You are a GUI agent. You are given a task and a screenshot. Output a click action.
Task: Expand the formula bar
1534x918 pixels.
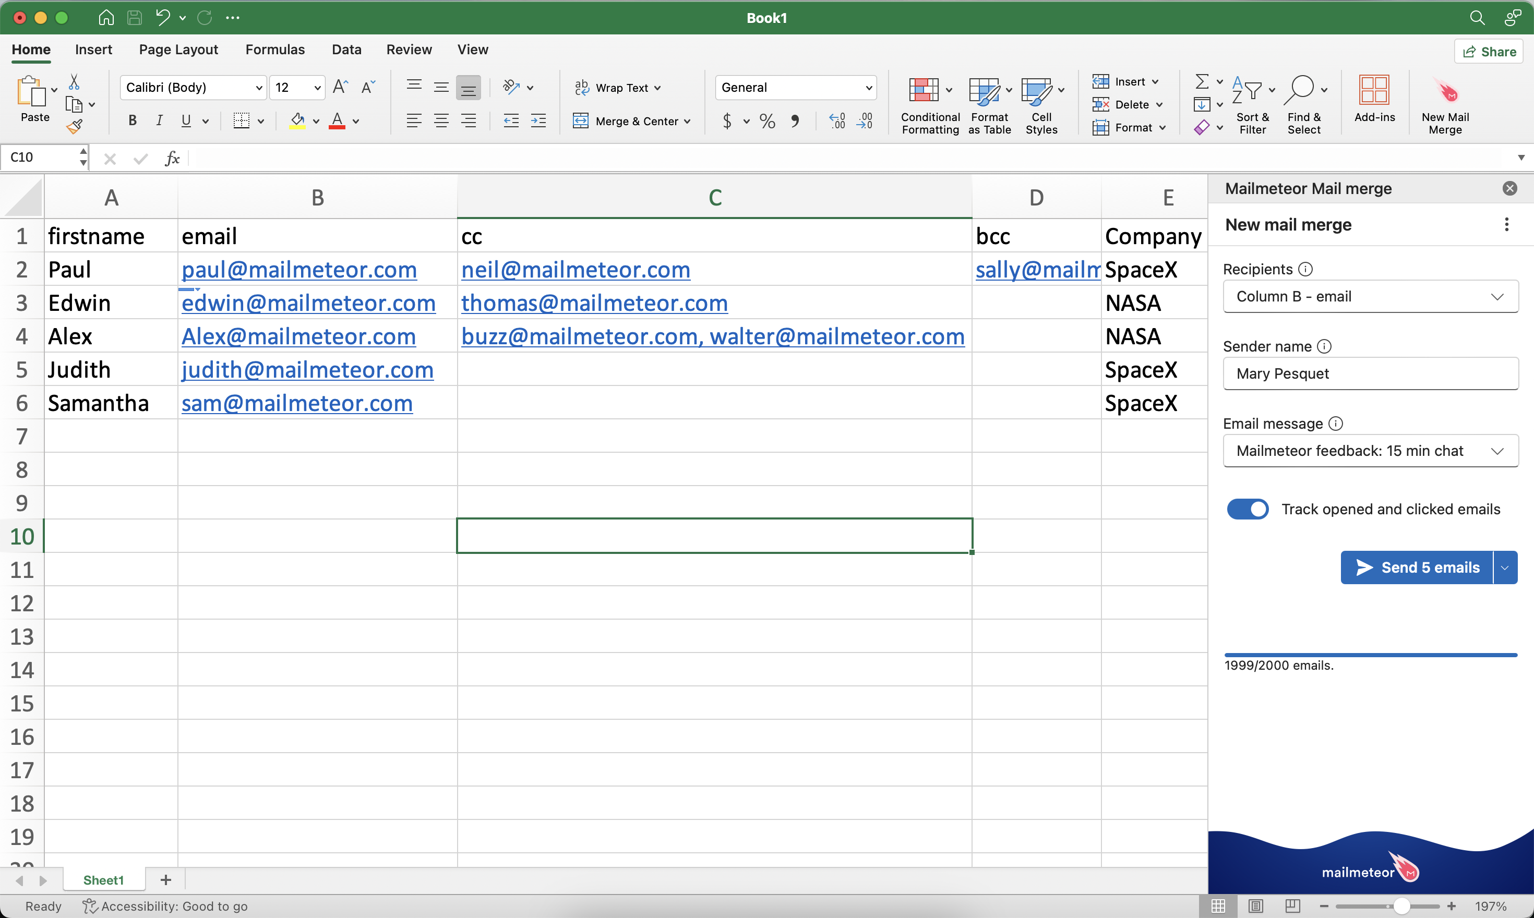click(1521, 158)
